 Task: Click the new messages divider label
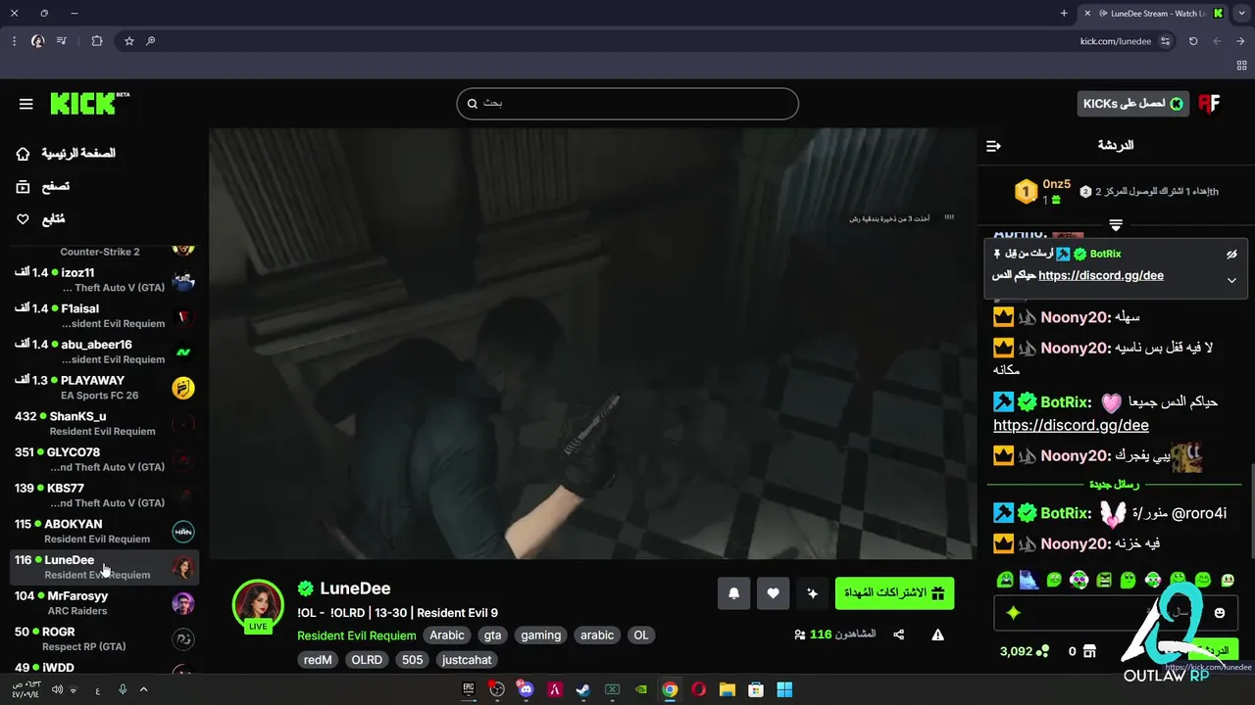pyautogui.click(x=1114, y=485)
